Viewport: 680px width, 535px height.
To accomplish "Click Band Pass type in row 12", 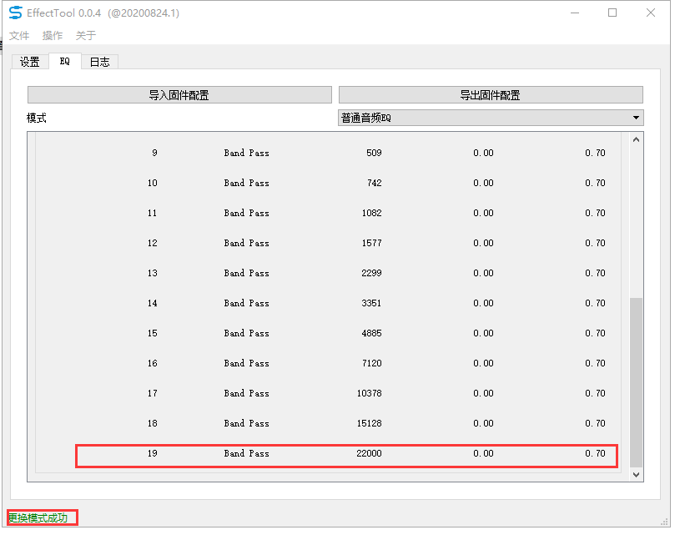I will (x=247, y=243).
